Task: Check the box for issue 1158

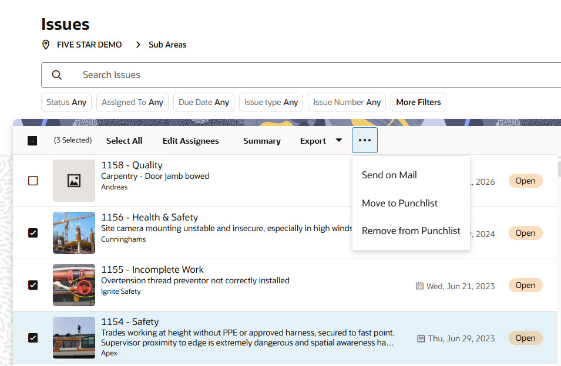Action: click(x=33, y=181)
